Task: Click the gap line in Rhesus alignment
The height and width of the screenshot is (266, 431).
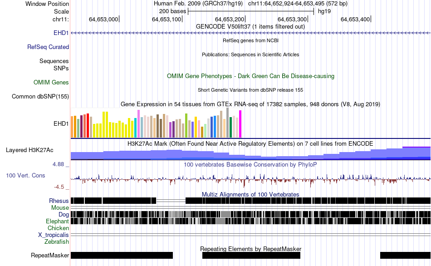Action: pos(171,201)
